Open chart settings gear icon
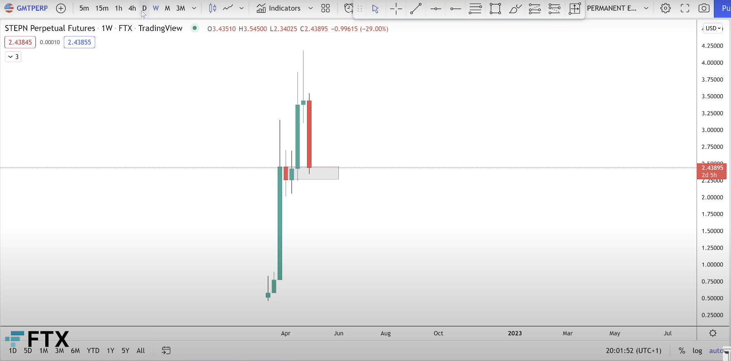Screen dimensions: 731x361 click(665, 8)
